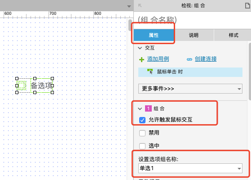The image size is (251, 180).
Task: Switch to the 样式 tab
Action: [x=233, y=35]
